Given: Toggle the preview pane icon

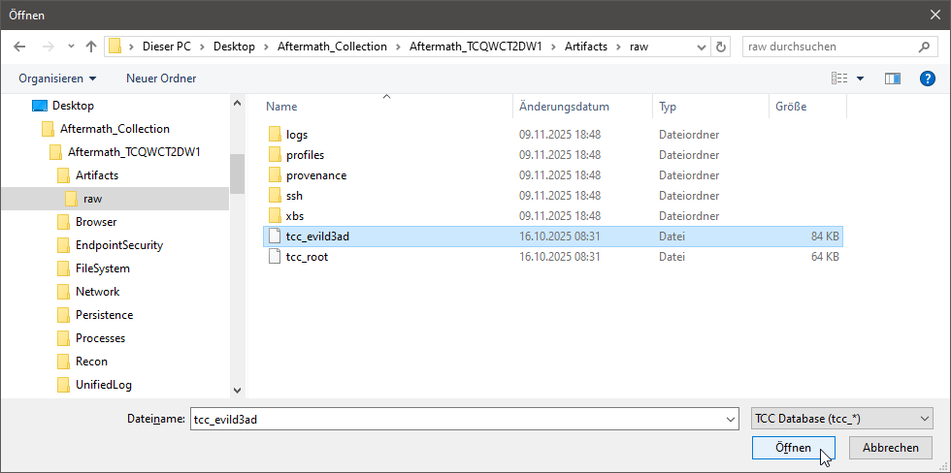Looking at the screenshot, I should tap(893, 79).
